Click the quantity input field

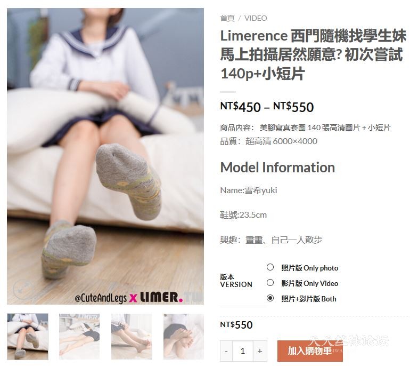coord(243,351)
